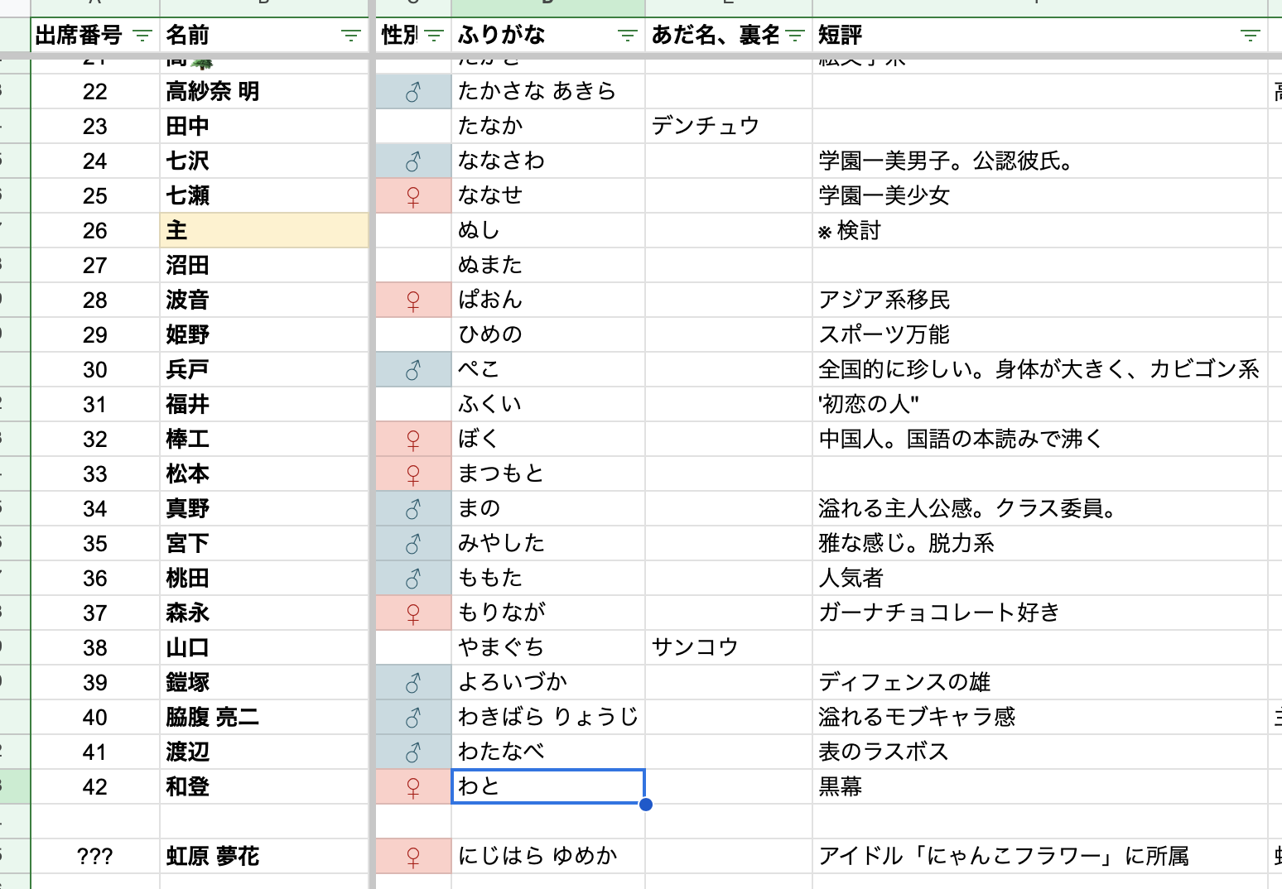Click male symbol in 渡辺 row
The width and height of the screenshot is (1282, 889).
tap(413, 752)
